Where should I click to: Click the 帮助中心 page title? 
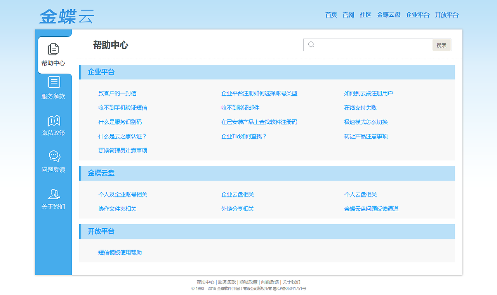click(111, 45)
